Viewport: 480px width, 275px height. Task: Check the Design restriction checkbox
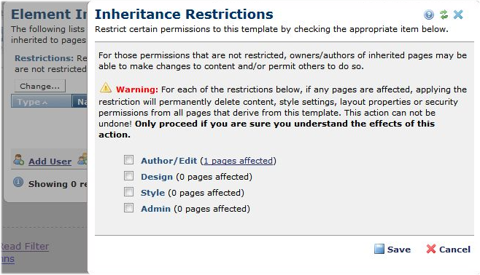128,176
